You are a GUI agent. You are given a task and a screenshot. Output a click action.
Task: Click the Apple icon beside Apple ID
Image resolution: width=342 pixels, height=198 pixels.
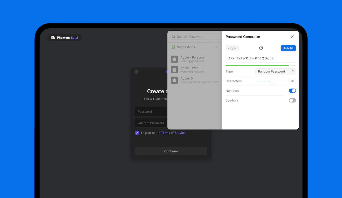(x=174, y=80)
